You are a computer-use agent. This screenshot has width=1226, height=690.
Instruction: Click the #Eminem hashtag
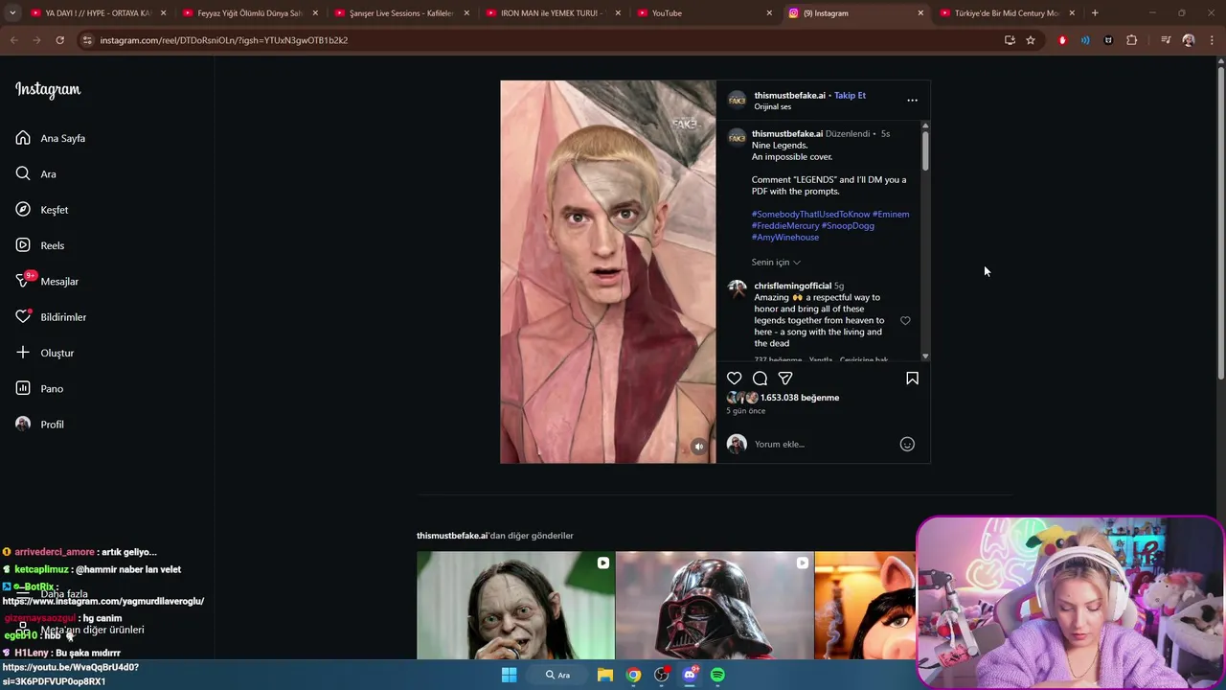[891, 214]
